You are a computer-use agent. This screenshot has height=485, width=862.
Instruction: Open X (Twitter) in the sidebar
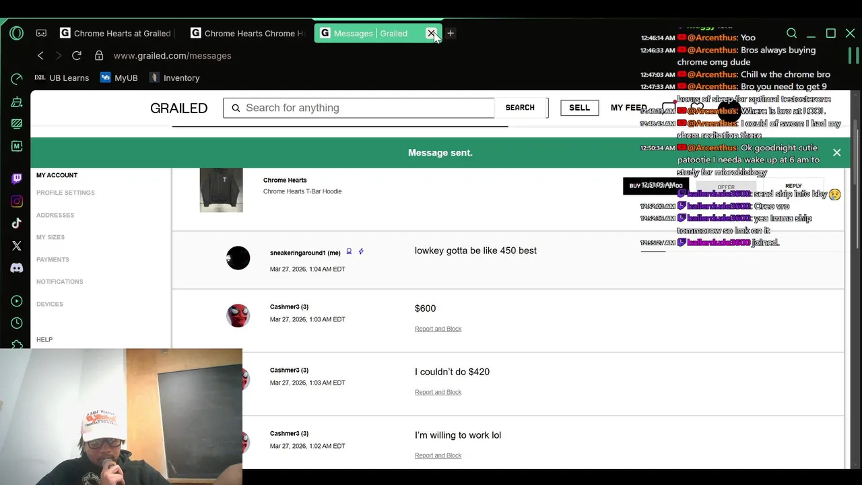(17, 245)
